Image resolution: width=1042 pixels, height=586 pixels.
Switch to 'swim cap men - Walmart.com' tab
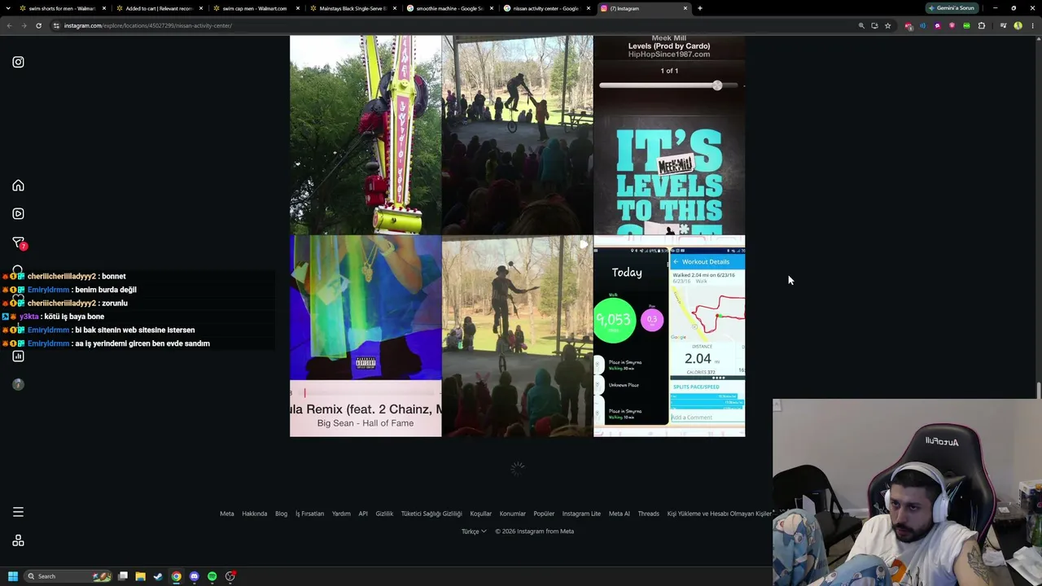pyautogui.click(x=255, y=8)
